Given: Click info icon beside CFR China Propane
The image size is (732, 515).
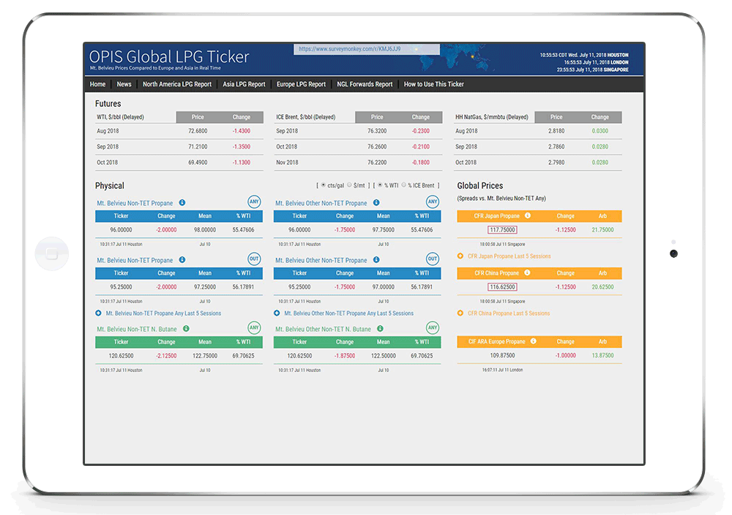Looking at the screenshot, I should (x=527, y=273).
